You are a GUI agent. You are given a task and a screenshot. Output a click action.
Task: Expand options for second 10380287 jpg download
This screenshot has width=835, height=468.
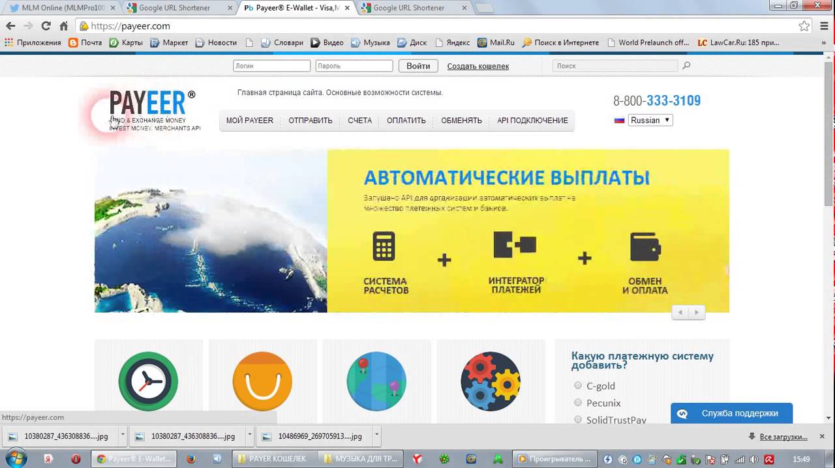click(x=249, y=436)
